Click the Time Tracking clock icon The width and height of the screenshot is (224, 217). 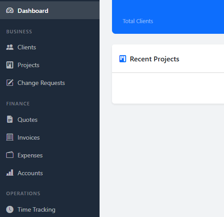click(x=10, y=209)
